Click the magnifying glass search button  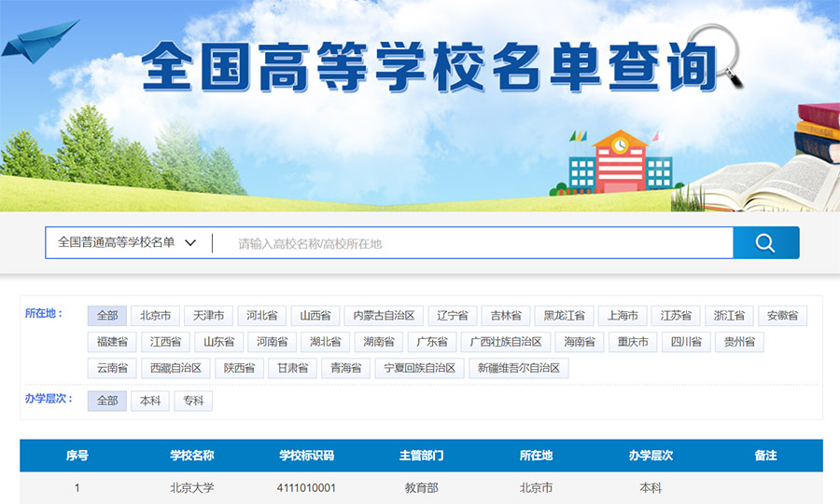765,243
